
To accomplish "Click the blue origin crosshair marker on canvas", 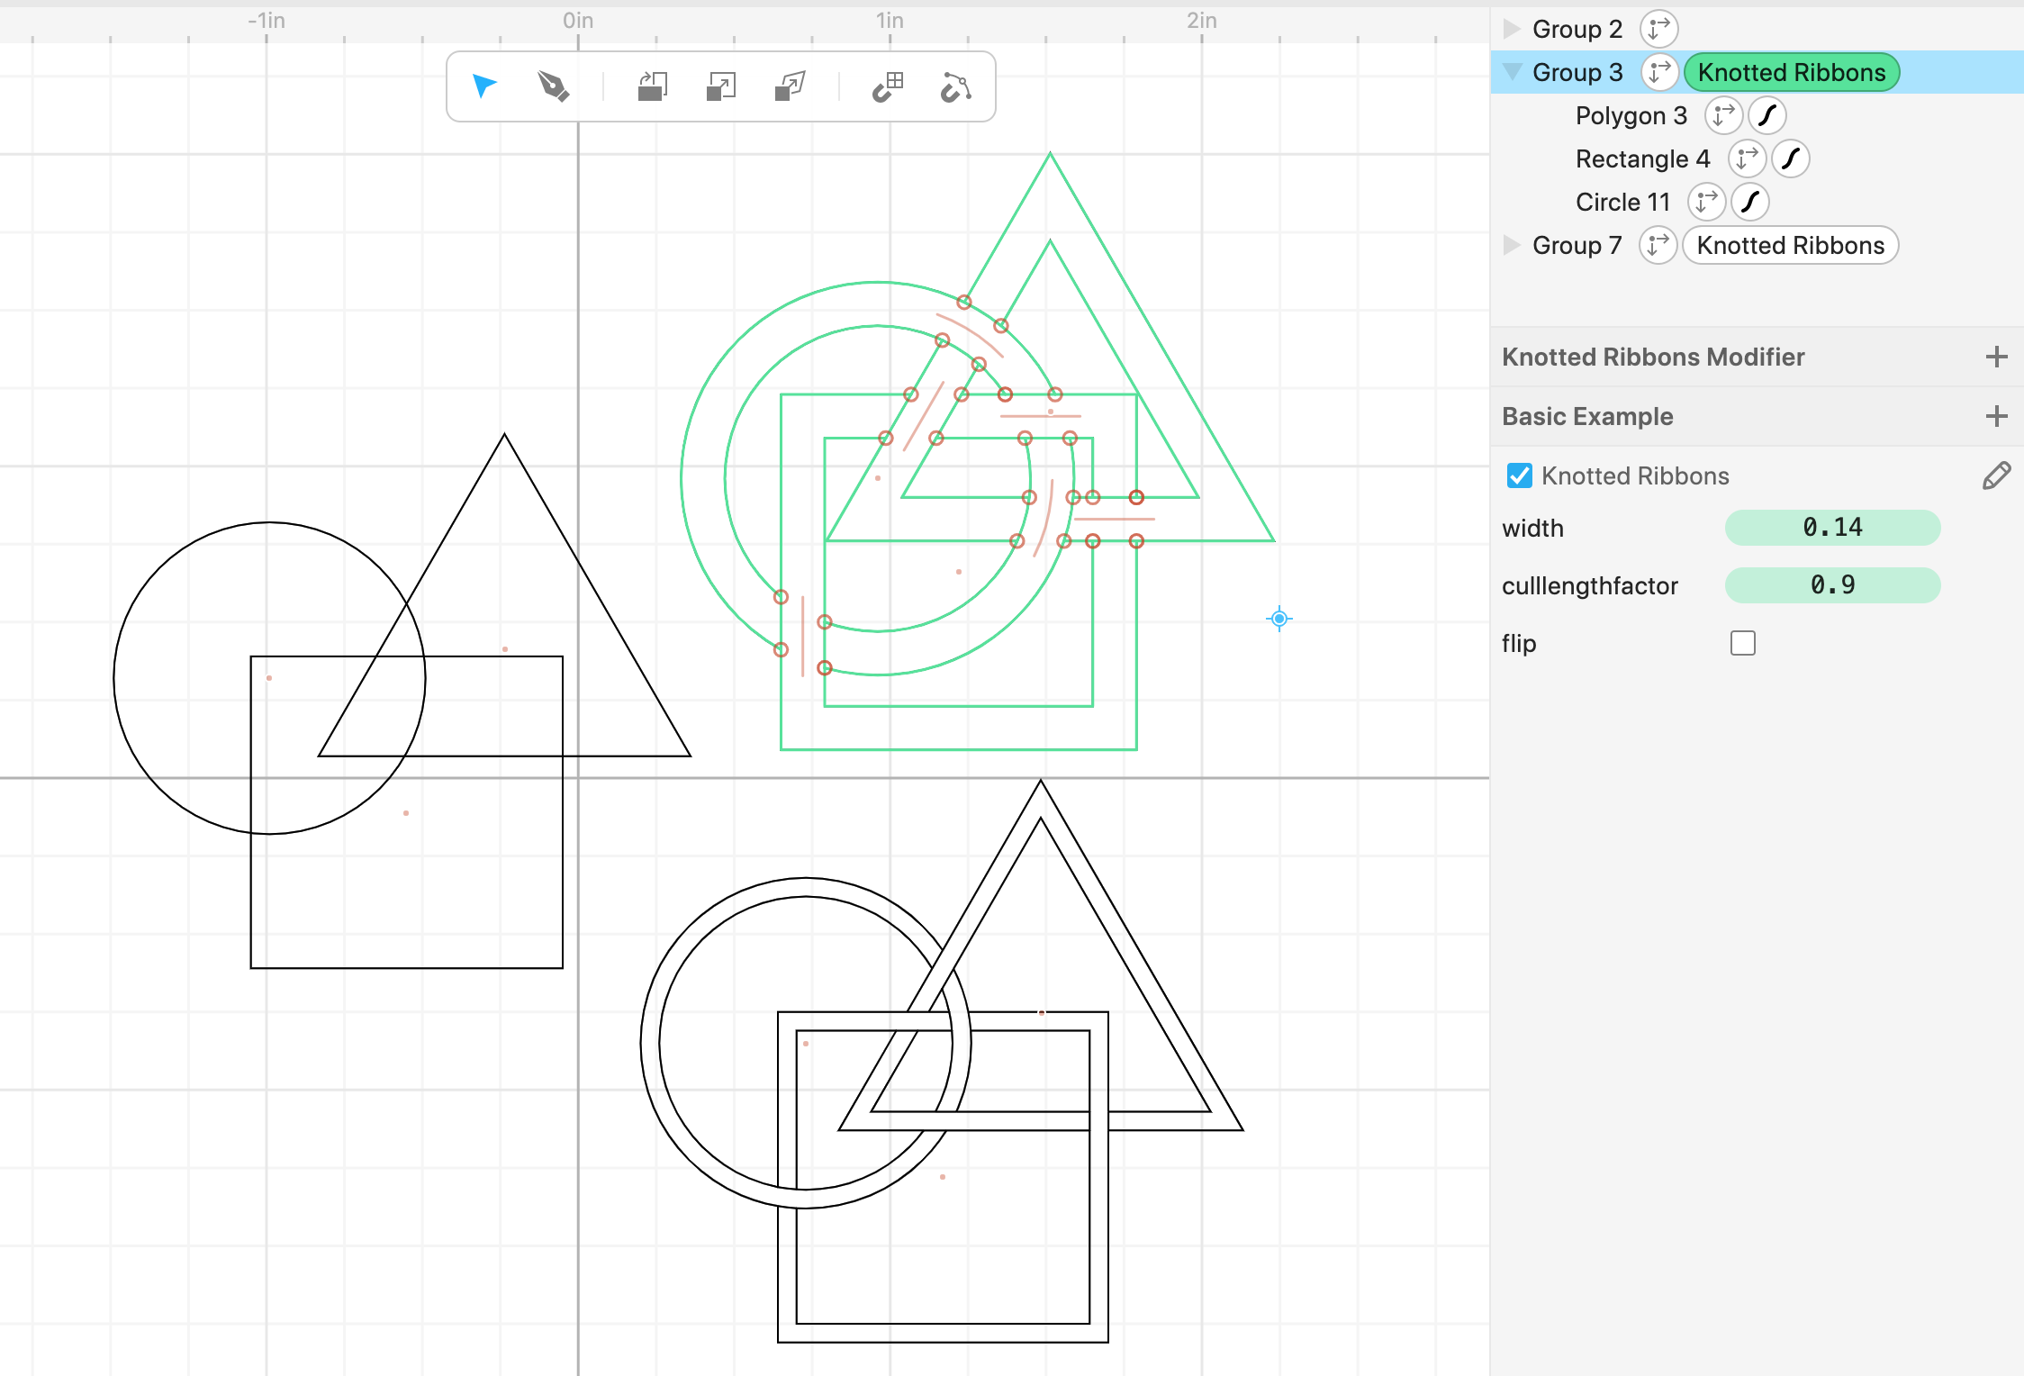I will tap(1279, 619).
